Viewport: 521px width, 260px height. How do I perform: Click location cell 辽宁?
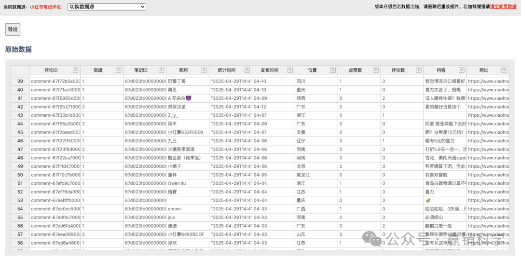pos(316,141)
